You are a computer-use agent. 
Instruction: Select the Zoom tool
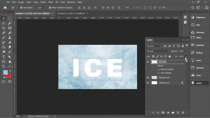tap(4, 66)
